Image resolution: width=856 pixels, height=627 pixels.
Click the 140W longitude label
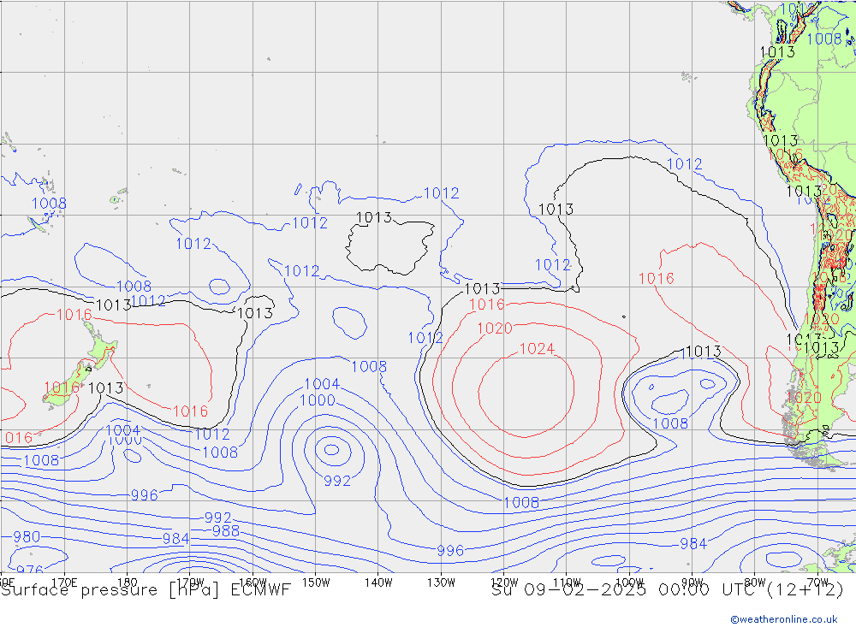pos(378,583)
